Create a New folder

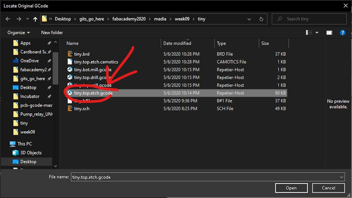click(x=52, y=33)
